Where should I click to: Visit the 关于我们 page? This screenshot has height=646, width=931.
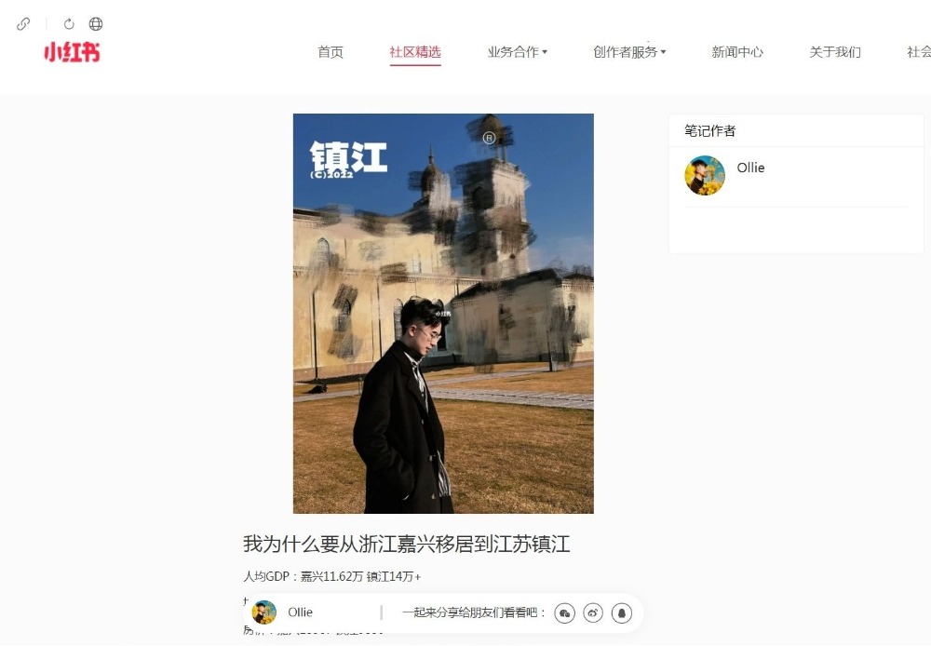point(835,52)
